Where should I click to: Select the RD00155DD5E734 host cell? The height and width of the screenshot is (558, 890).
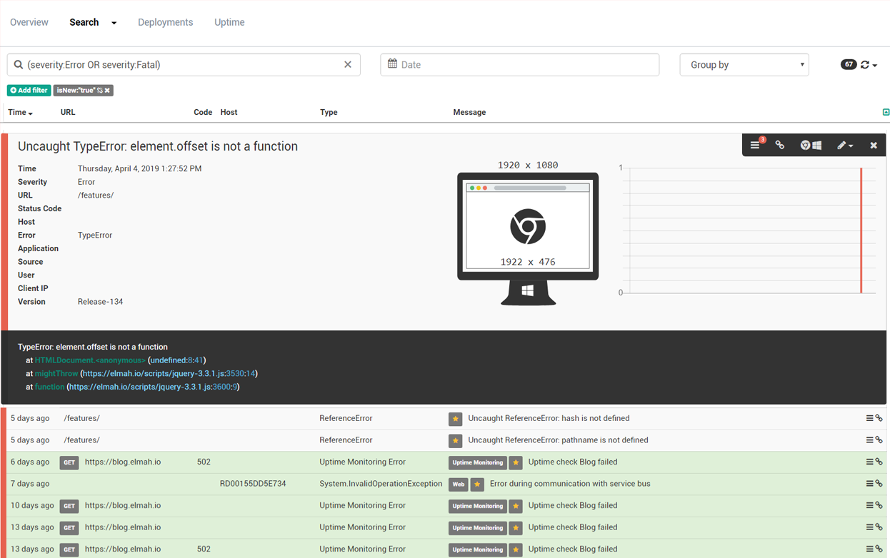pyautogui.click(x=253, y=484)
